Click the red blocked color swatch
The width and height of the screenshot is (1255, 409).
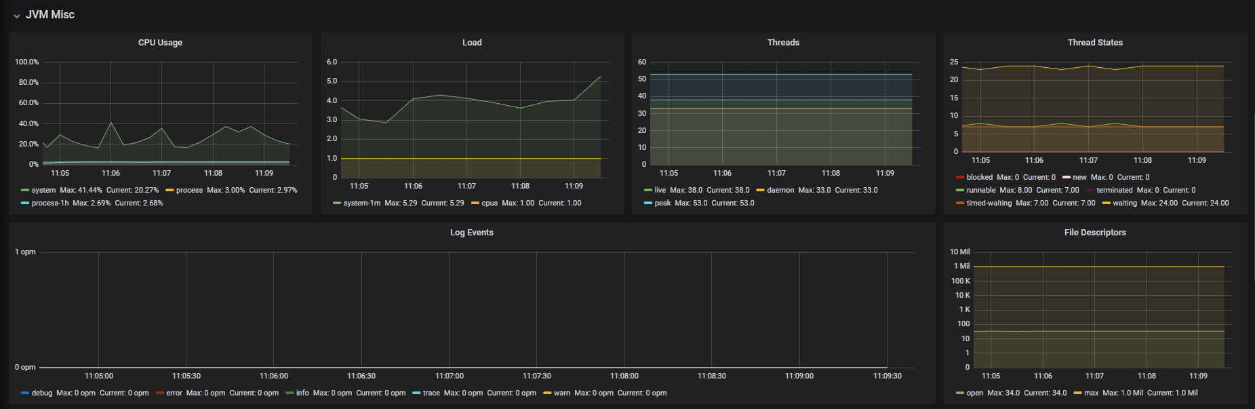tap(960, 177)
